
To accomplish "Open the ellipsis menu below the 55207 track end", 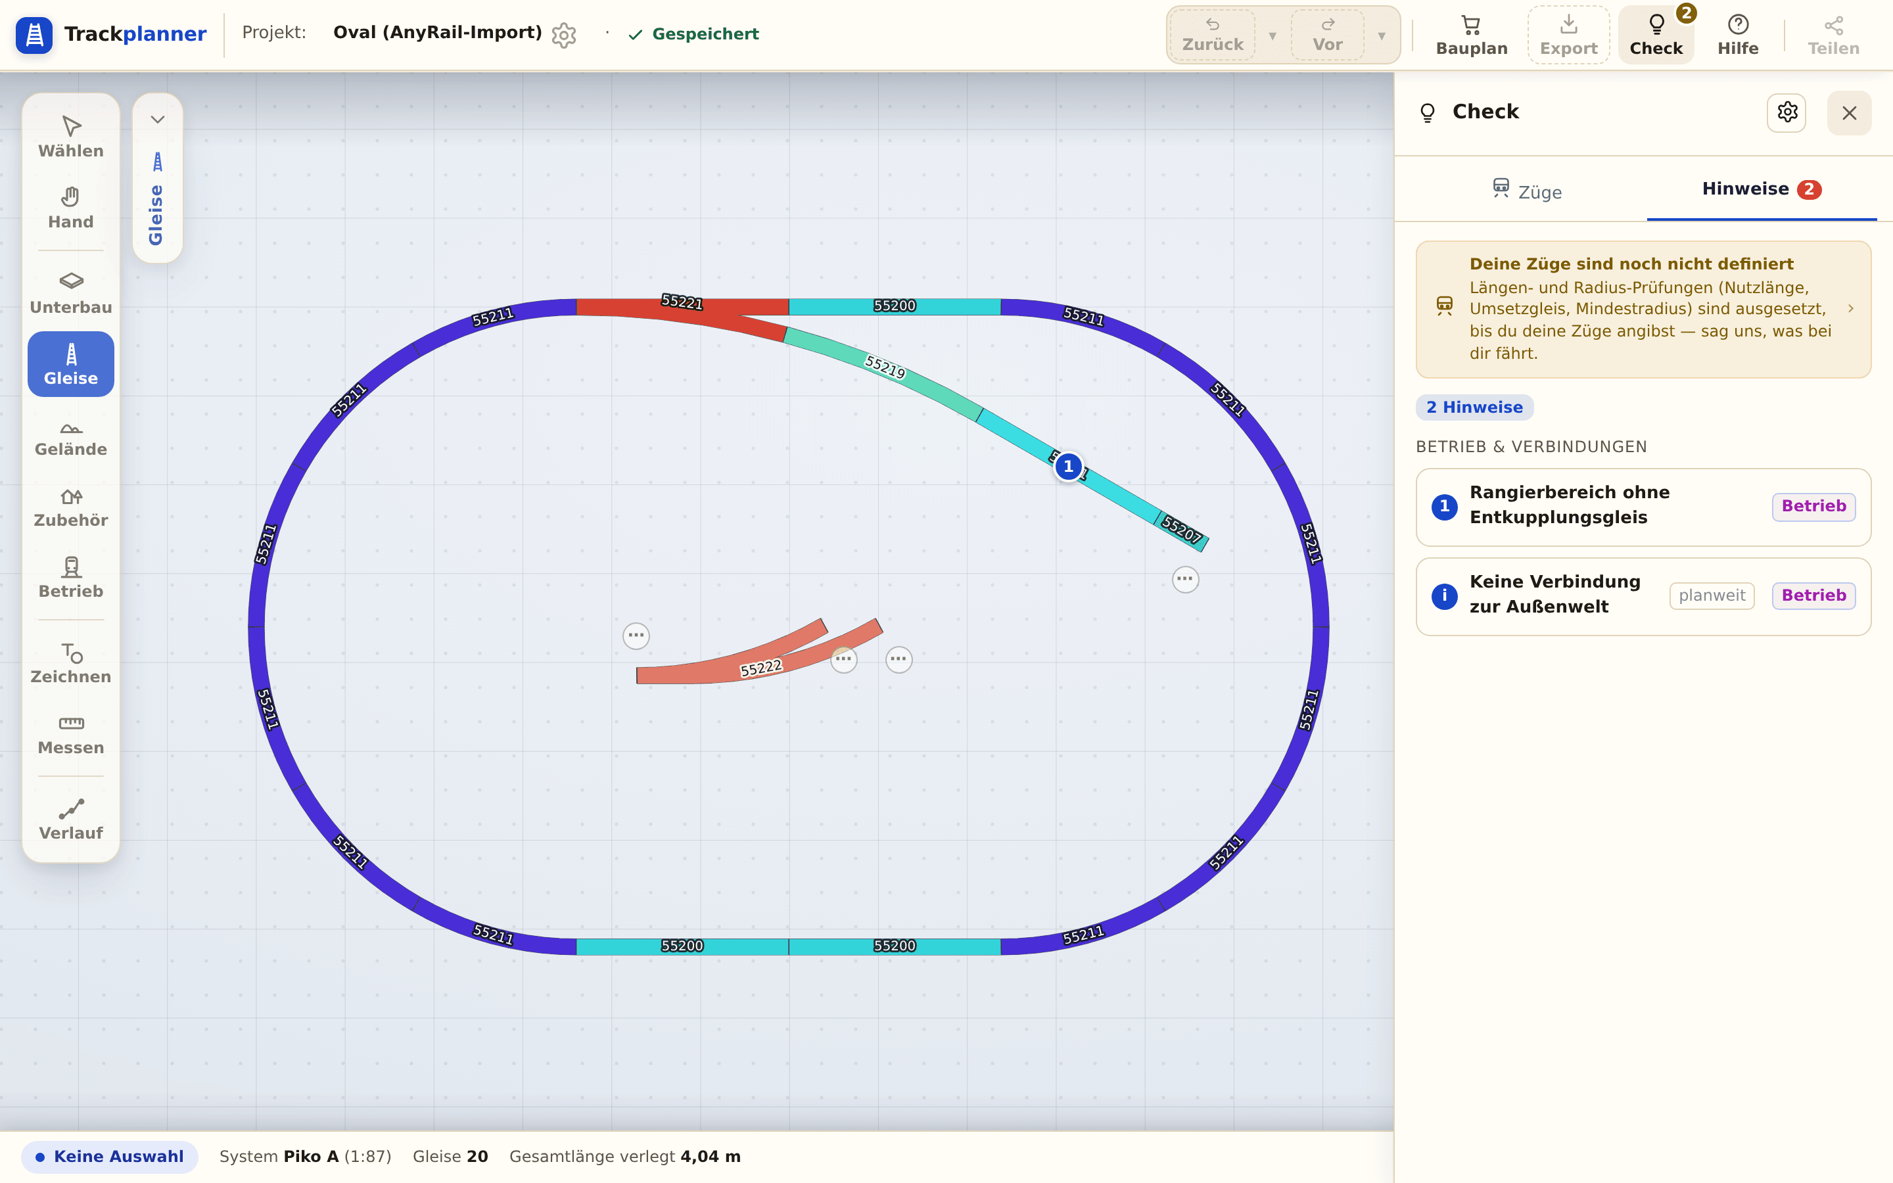I will click(x=1185, y=580).
